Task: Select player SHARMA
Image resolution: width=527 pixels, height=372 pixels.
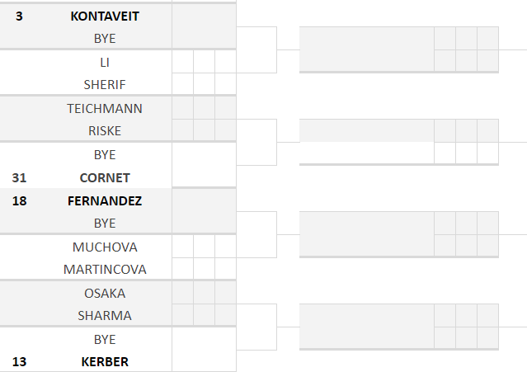Action: pos(105,315)
